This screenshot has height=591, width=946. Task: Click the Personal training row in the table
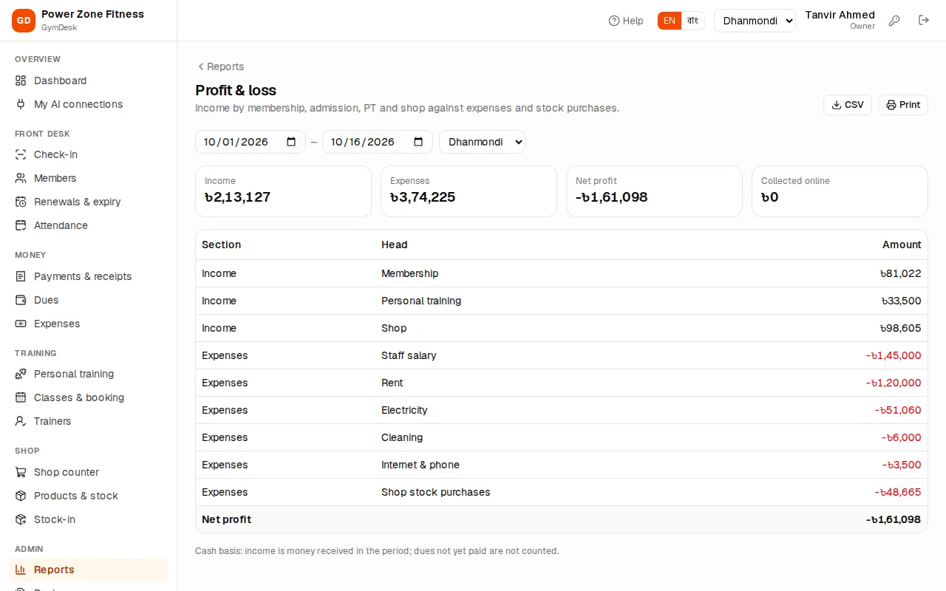tap(562, 301)
